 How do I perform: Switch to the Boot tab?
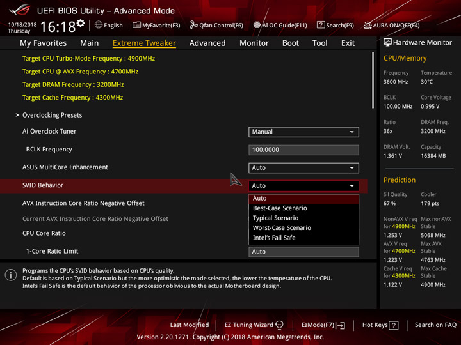pyautogui.click(x=291, y=43)
